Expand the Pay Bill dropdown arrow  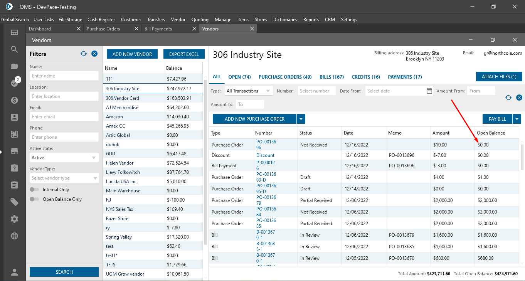click(517, 119)
